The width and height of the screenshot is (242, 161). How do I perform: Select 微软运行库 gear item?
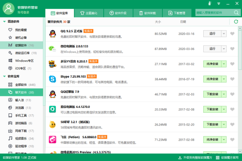tap(22, 53)
